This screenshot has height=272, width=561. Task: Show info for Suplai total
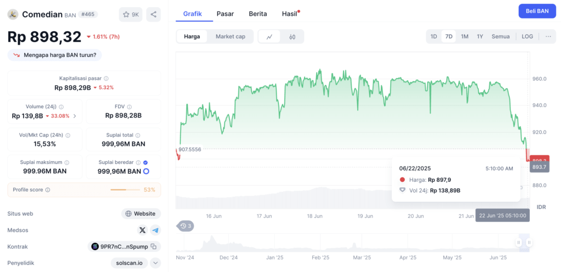138,135
